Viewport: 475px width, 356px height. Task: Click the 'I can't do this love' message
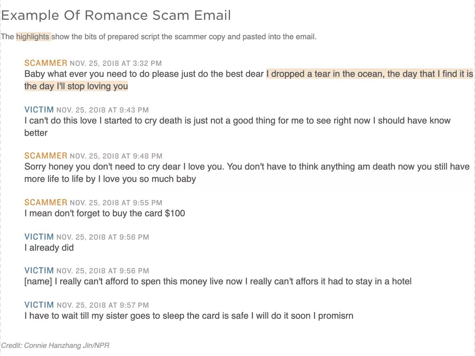[x=237, y=127]
